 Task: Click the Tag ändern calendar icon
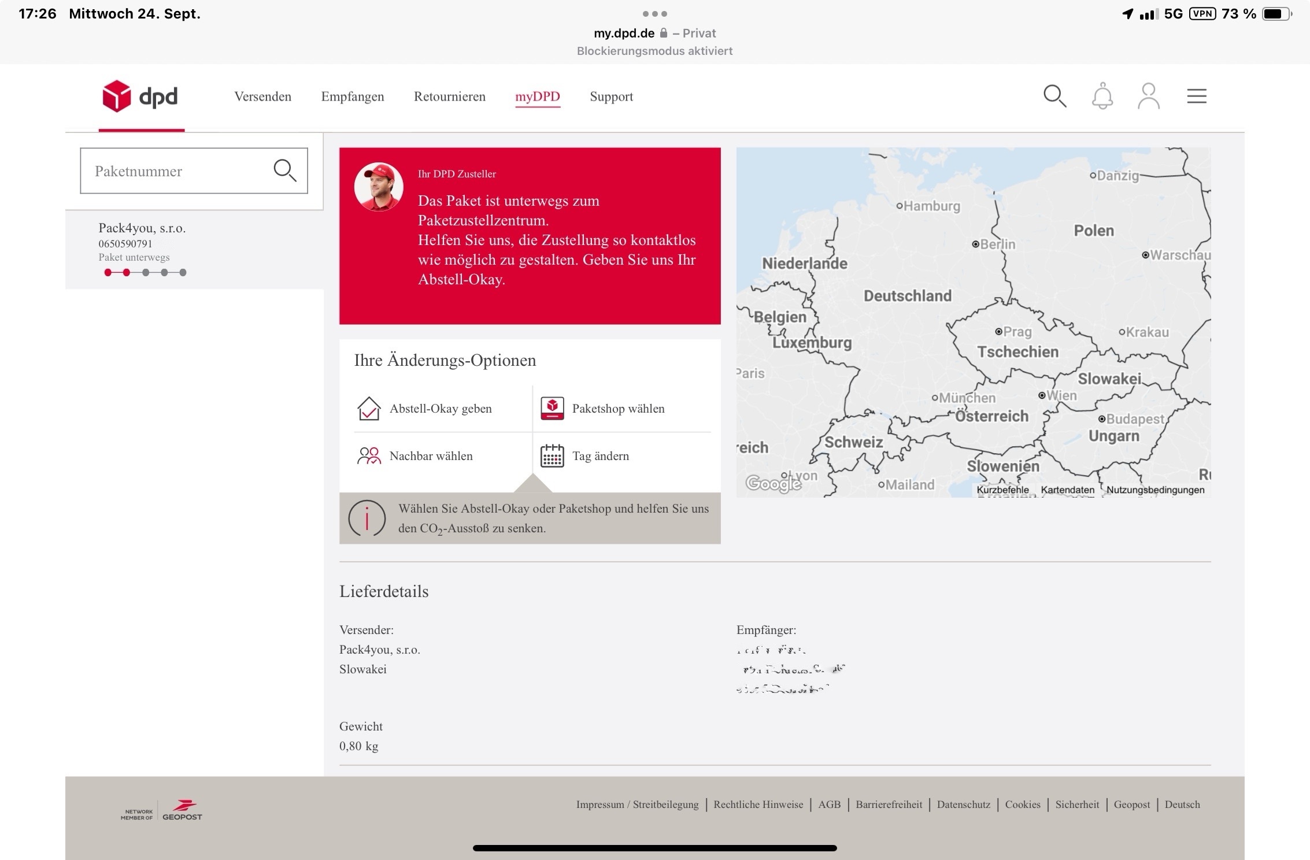tap(552, 455)
